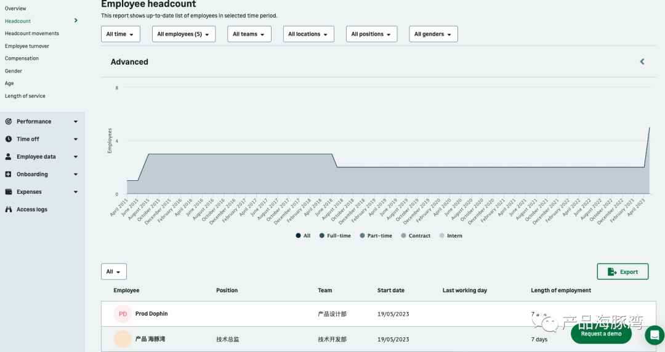Viewport: 665px width, 352px height.
Task: Expand the Time off menu arrow
Action: [76, 139]
